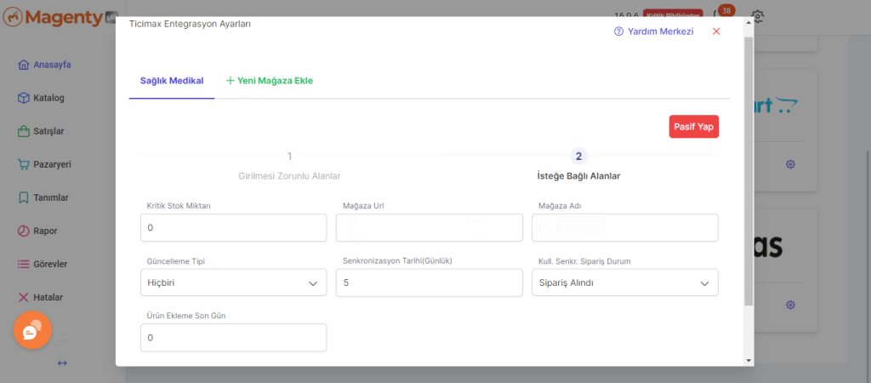871x383 pixels.
Task: Expand the Güncelleme Tipi dropdown
Action: tap(233, 283)
